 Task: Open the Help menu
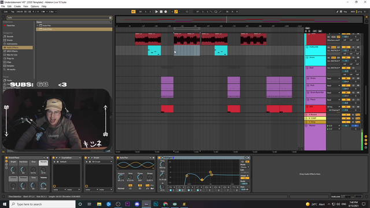pos(44,6)
